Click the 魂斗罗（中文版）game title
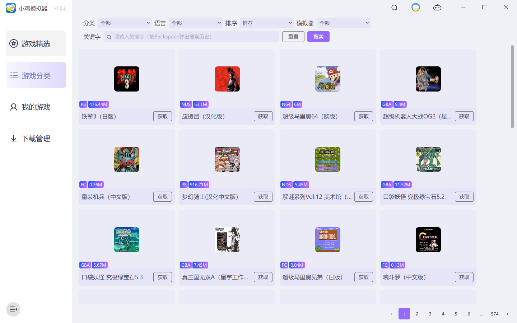The height and width of the screenshot is (323, 517). point(405,277)
